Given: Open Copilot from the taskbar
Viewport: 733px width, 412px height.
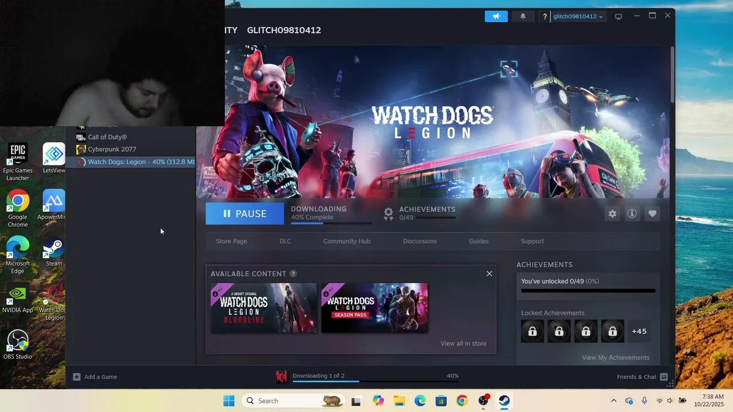Looking at the screenshot, I should (x=378, y=401).
